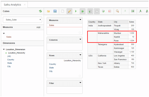The image size is (149, 97).
Task: Click the Mumbai city cell
Action: pos(121,33)
